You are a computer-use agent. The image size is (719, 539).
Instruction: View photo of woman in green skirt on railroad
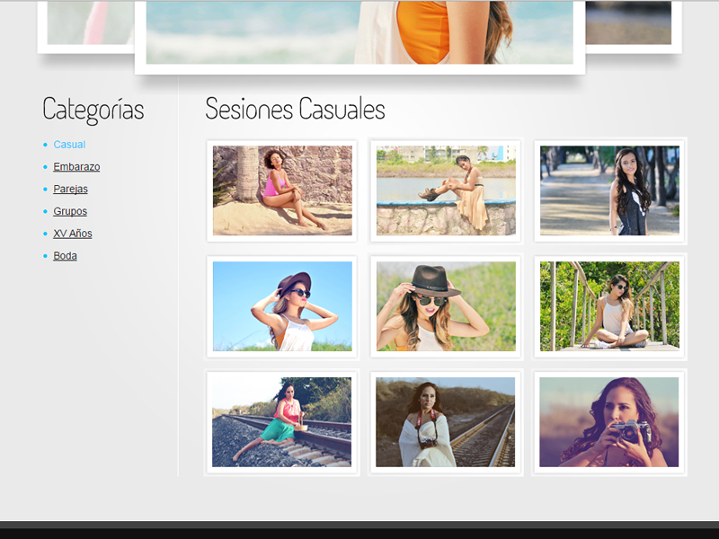pyautogui.click(x=282, y=422)
